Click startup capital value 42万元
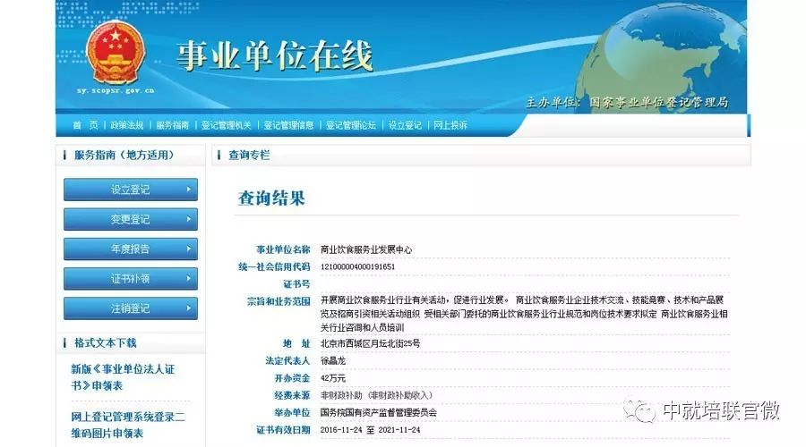The image size is (806, 447). [333, 378]
